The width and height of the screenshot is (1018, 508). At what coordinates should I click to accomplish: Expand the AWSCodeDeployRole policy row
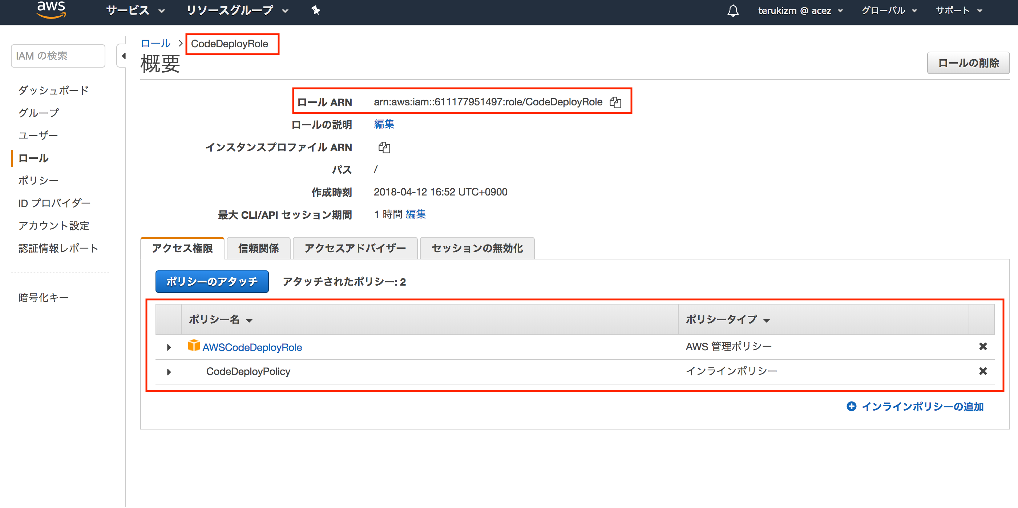click(x=169, y=347)
